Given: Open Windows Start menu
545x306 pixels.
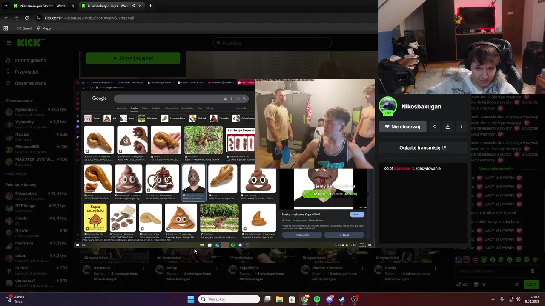Looking at the screenshot, I should [x=191, y=299].
